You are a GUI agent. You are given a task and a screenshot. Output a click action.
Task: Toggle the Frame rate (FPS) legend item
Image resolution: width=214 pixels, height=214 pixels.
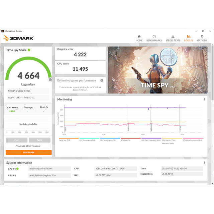click(x=69, y=139)
